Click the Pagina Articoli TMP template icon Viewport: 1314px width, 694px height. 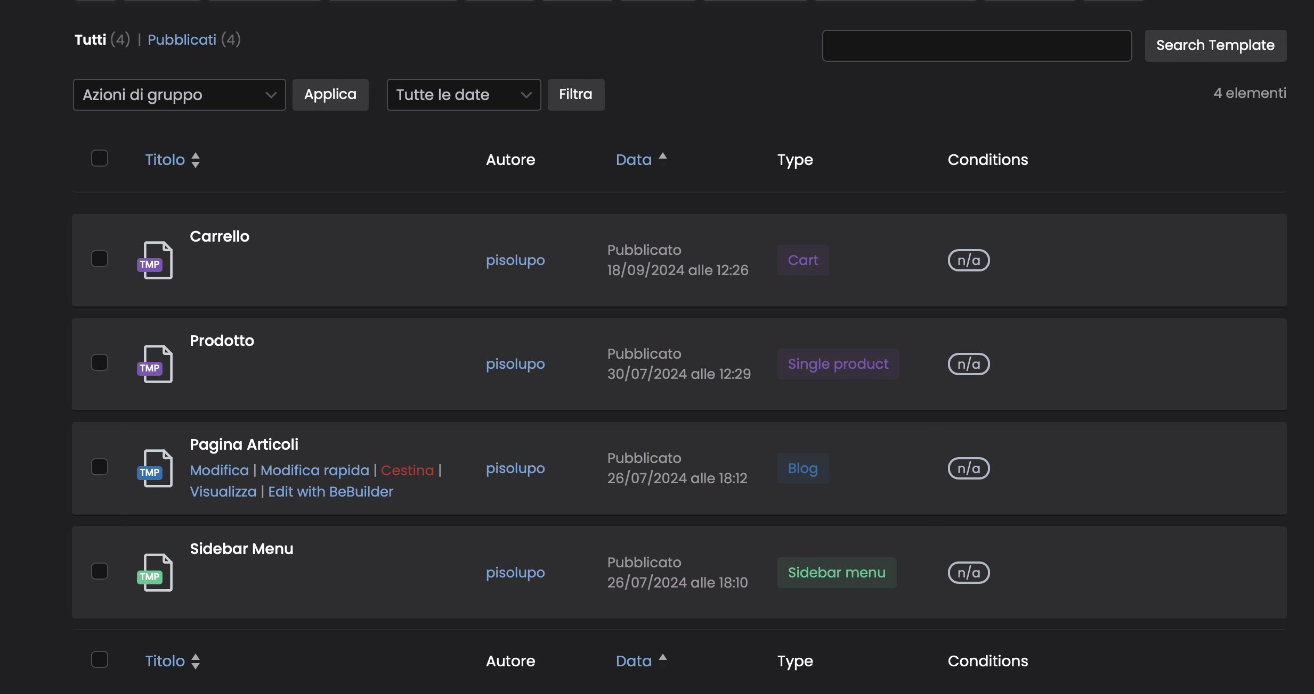pos(155,468)
